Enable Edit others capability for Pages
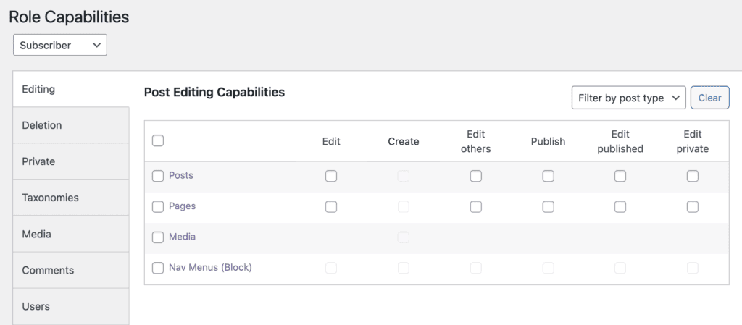This screenshot has width=742, height=325. point(475,207)
